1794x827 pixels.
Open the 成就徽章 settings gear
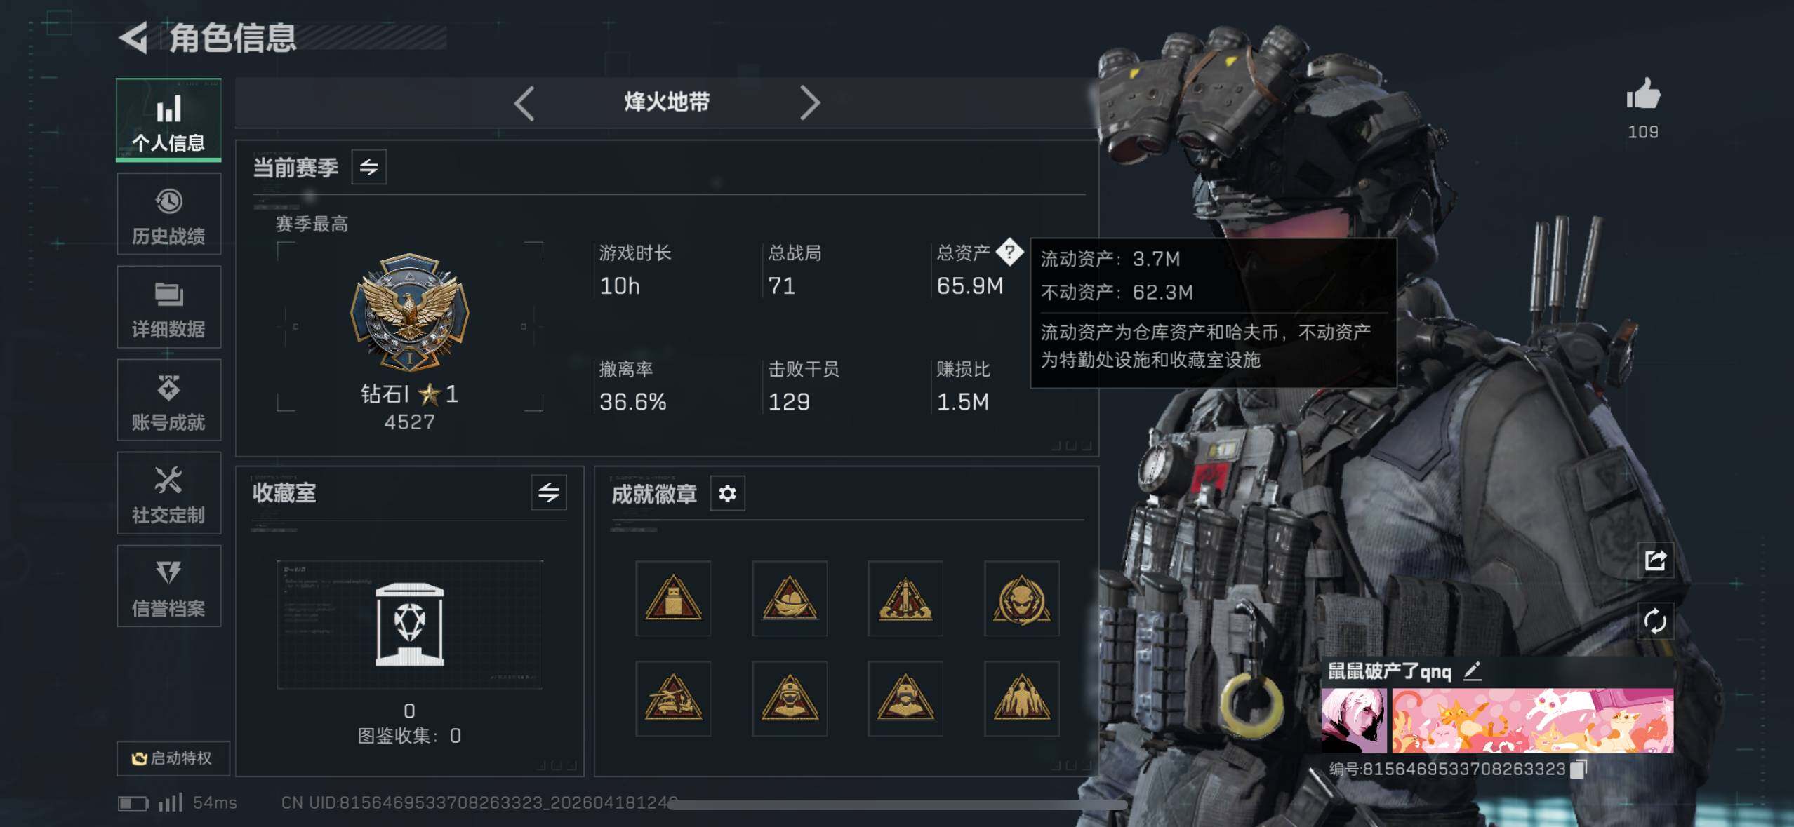pyautogui.click(x=727, y=494)
